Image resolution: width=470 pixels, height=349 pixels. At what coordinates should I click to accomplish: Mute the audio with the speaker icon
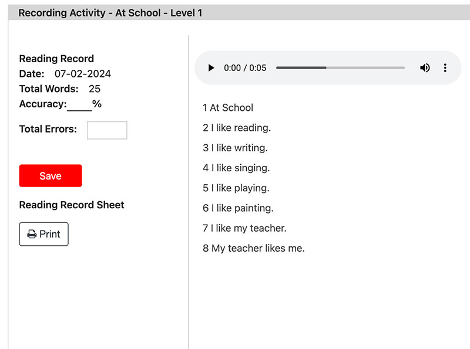(x=425, y=68)
